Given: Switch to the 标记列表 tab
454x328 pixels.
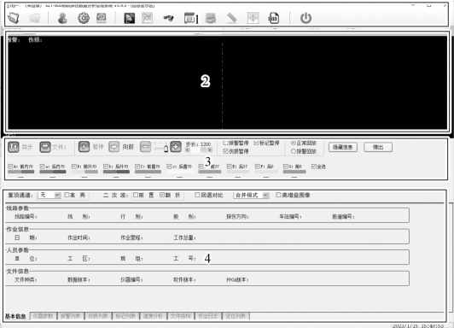Looking at the screenshot, I should [x=125, y=316].
